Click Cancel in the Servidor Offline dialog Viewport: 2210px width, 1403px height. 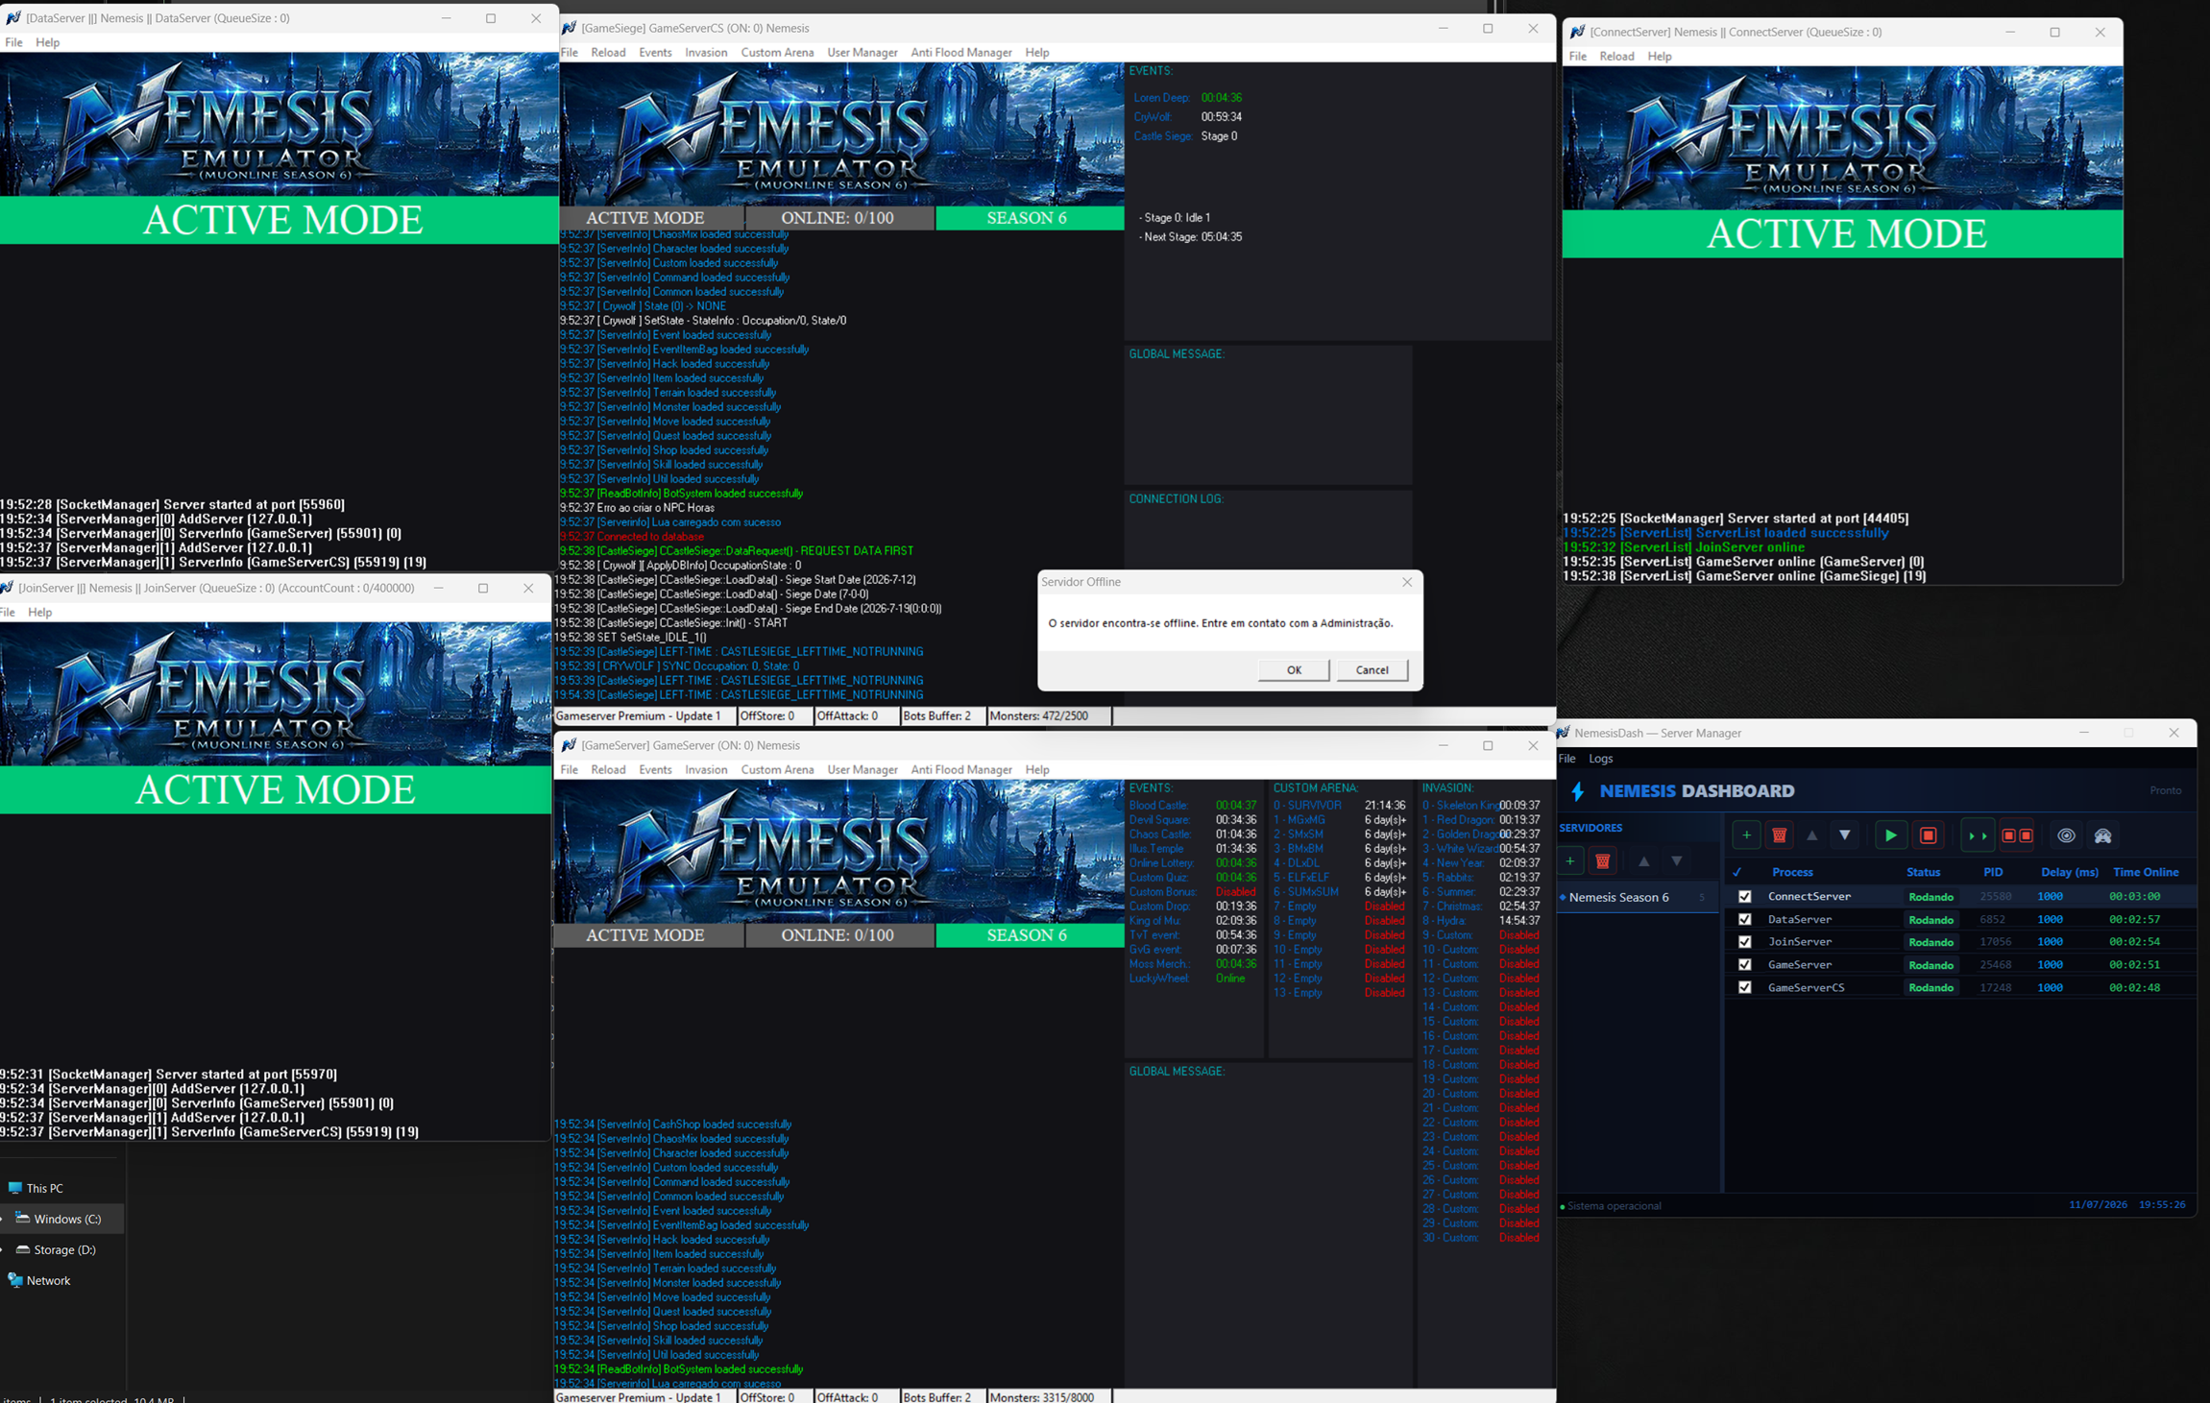click(1372, 670)
